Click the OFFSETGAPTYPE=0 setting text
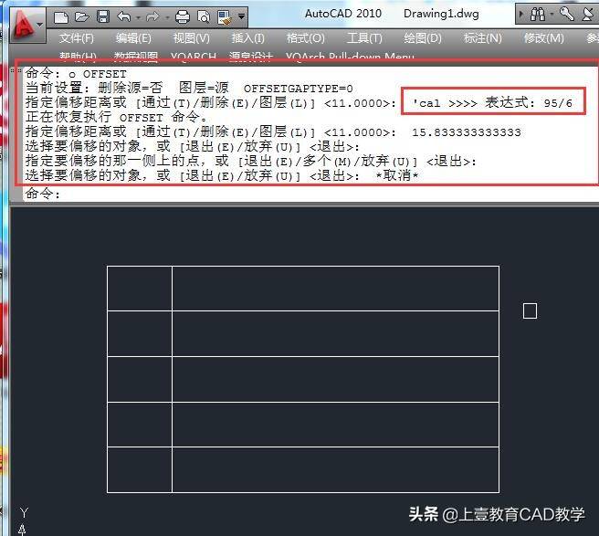The image size is (599, 536). point(299,89)
